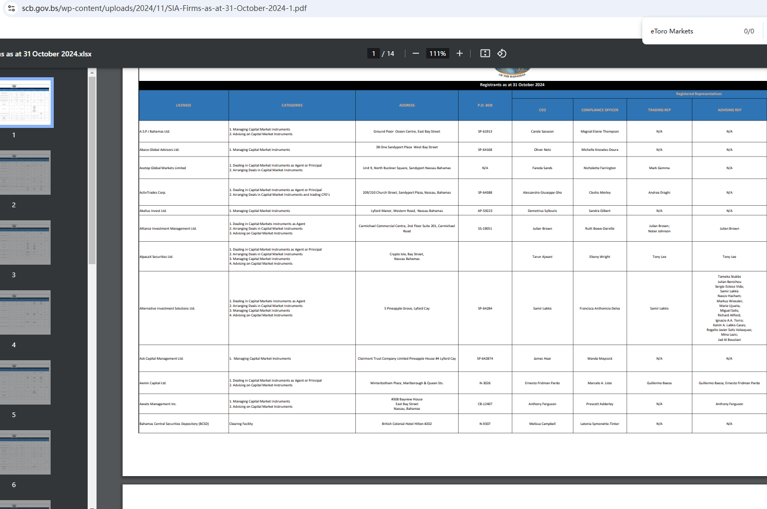
Task: Fit the PDF page to window
Action: [x=485, y=53]
